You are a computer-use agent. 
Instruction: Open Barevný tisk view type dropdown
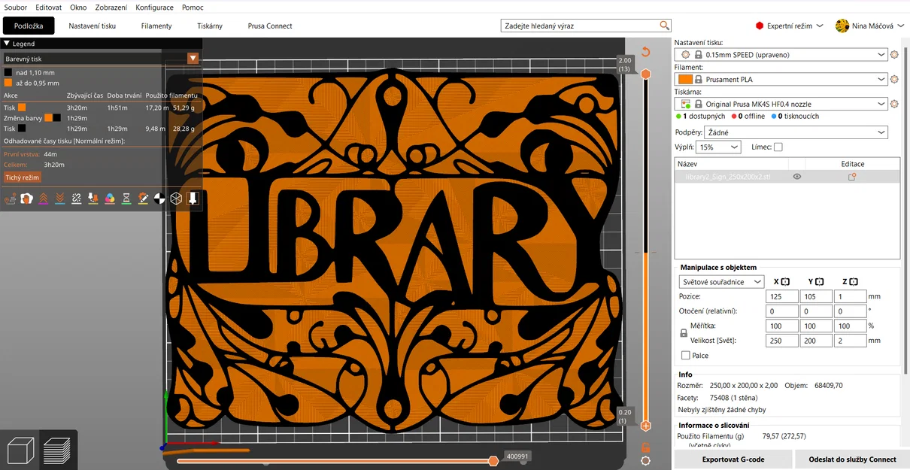tap(101, 58)
